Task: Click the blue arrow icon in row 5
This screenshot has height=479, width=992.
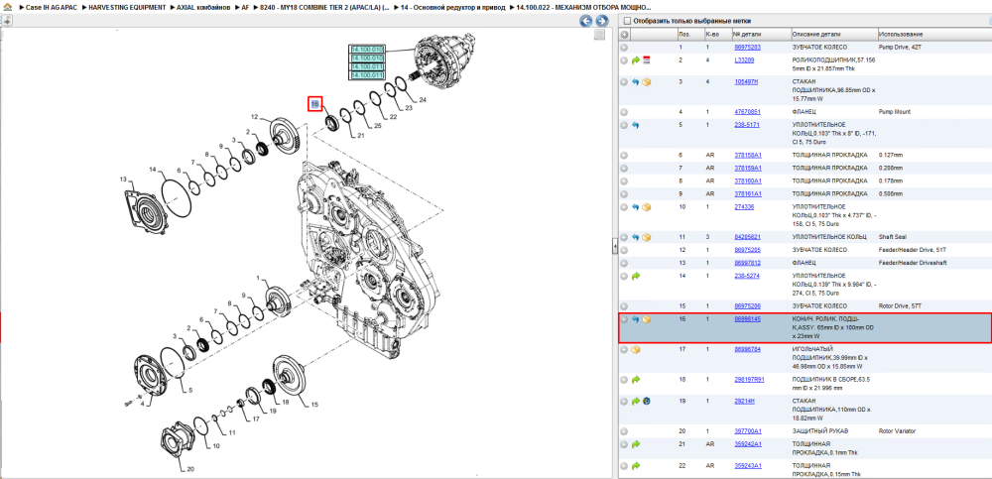Action: tap(636, 125)
